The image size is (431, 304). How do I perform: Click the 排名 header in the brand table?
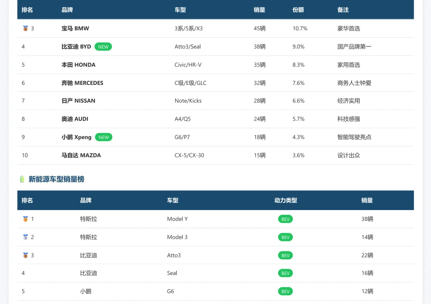pos(27,10)
